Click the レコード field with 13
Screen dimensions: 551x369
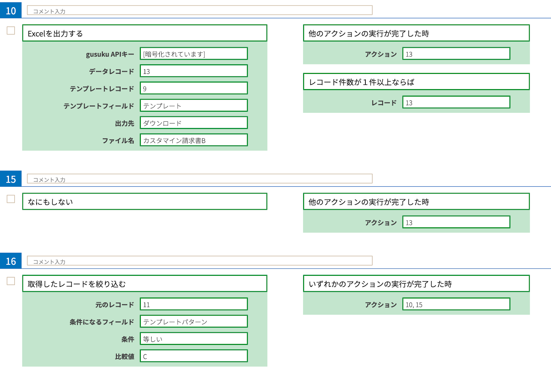click(x=456, y=102)
